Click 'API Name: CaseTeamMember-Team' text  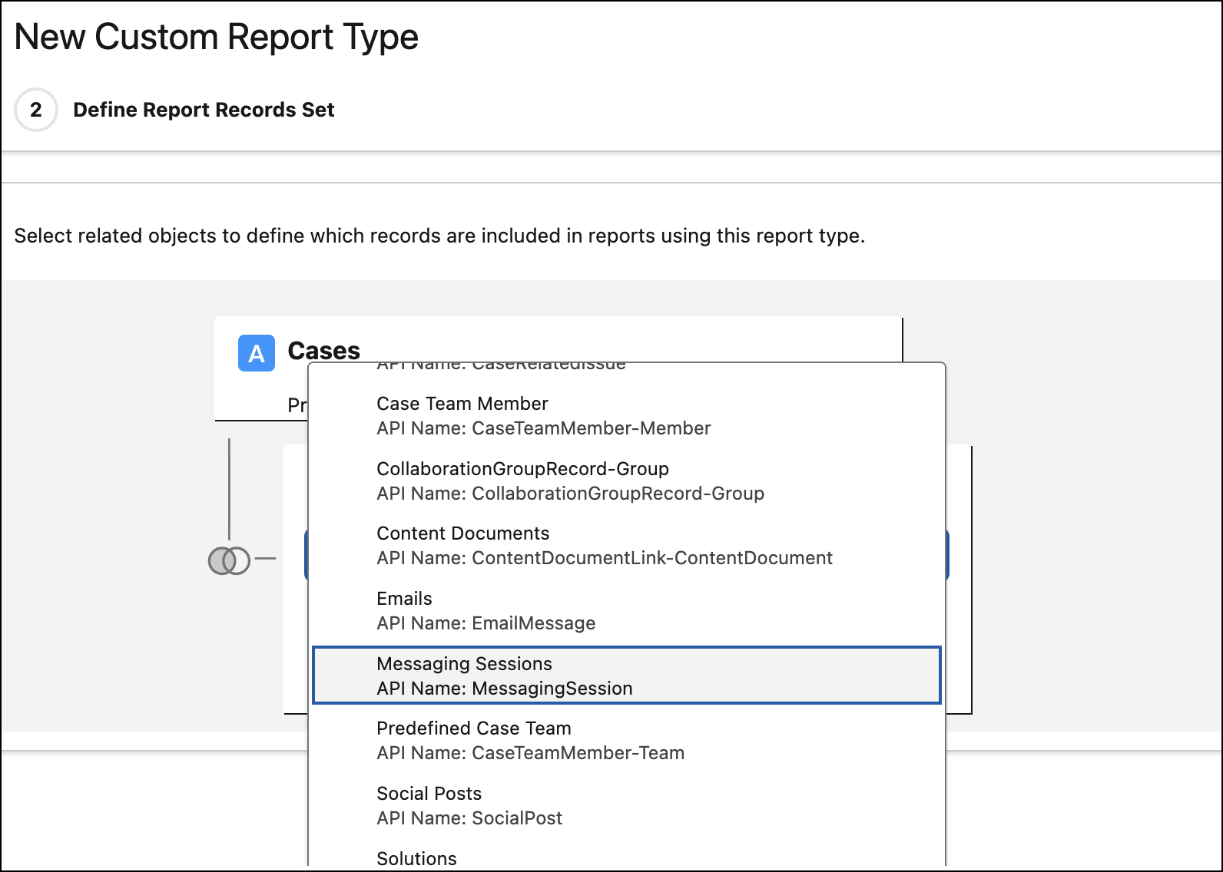(530, 752)
